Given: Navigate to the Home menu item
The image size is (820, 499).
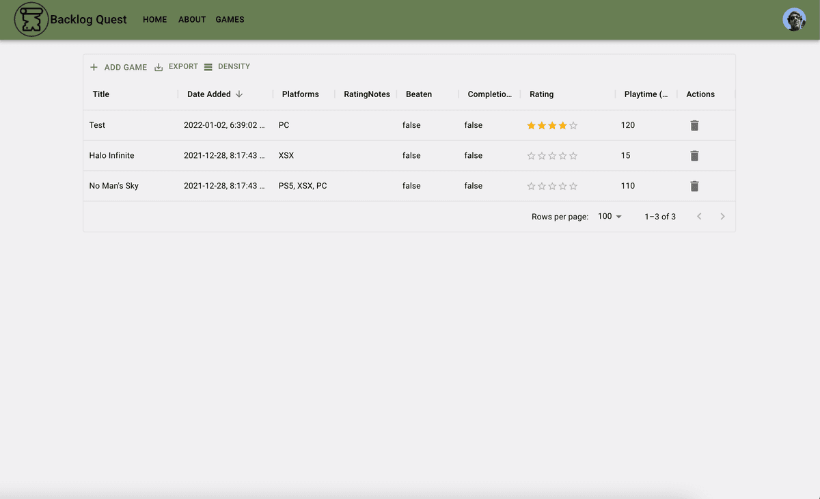Looking at the screenshot, I should (x=154, y=20).
